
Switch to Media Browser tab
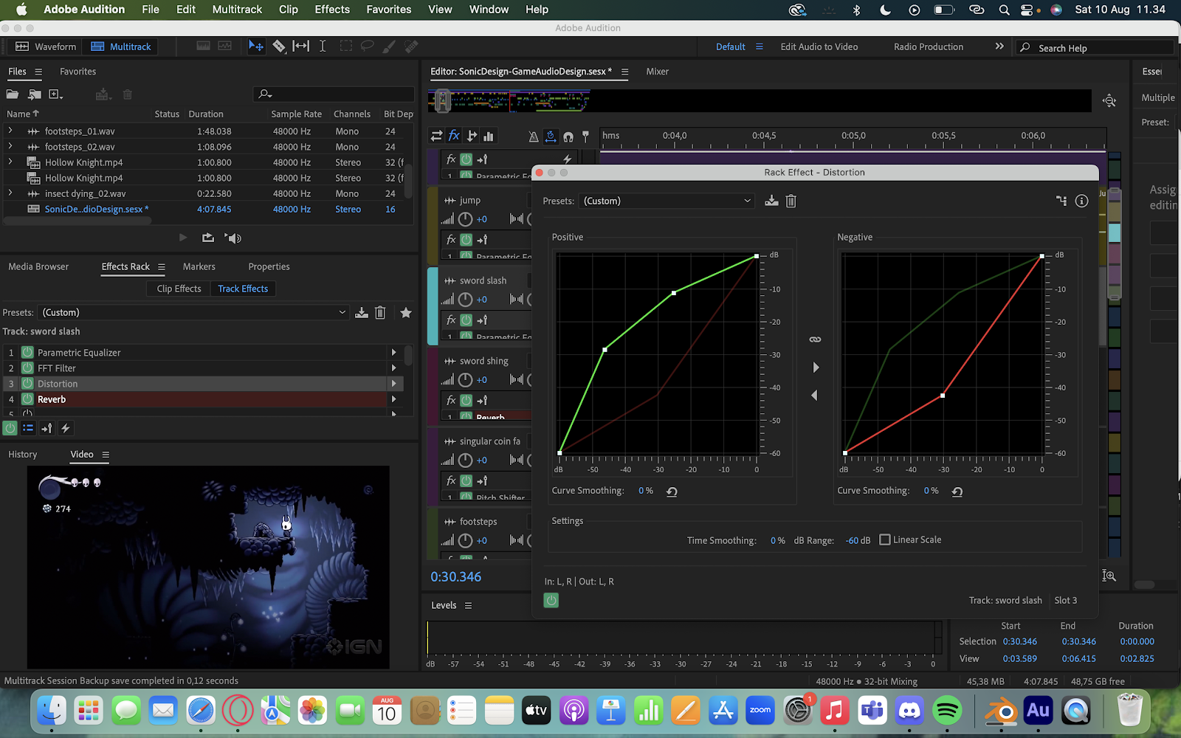pyautogui.click(x=38, y=266)
